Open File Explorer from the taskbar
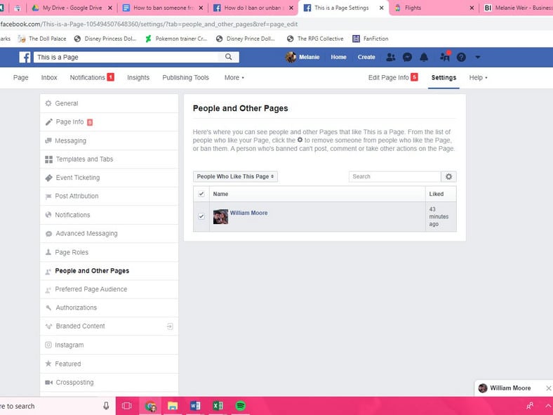 pos(173,406)
